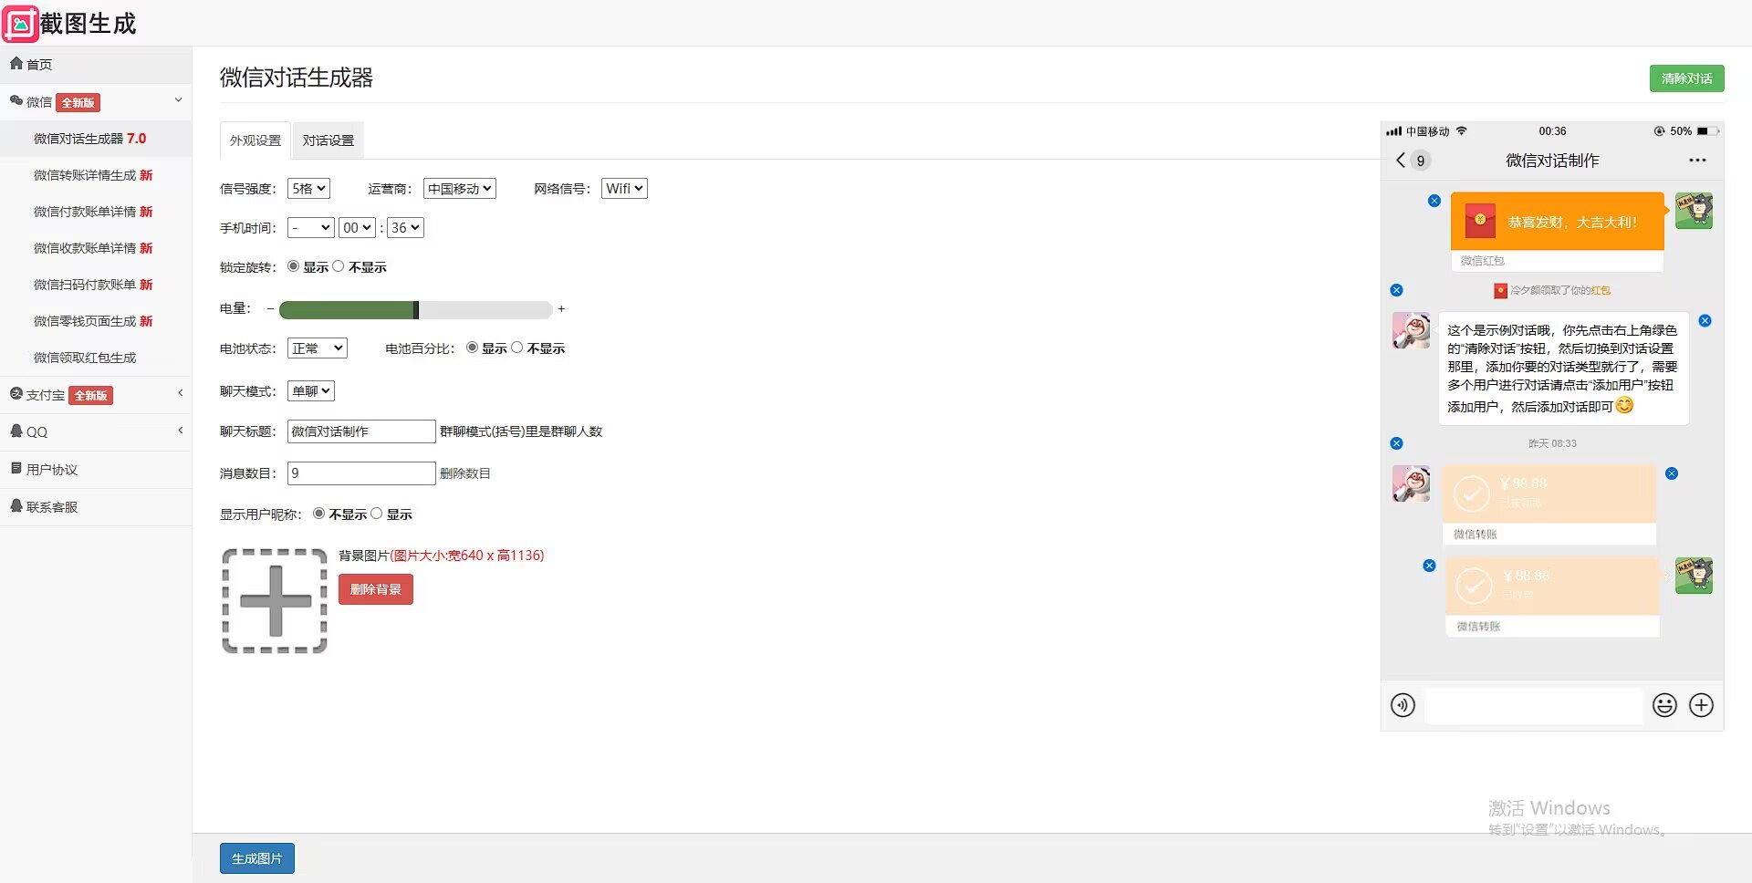Open the hour dropdown showing 00

[357, 228]
